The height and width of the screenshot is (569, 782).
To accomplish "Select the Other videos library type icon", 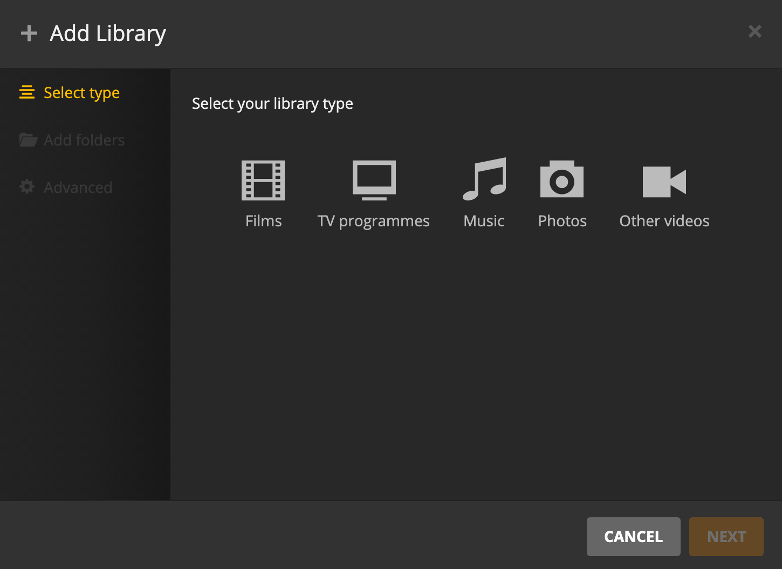I will tap(664, 182).
